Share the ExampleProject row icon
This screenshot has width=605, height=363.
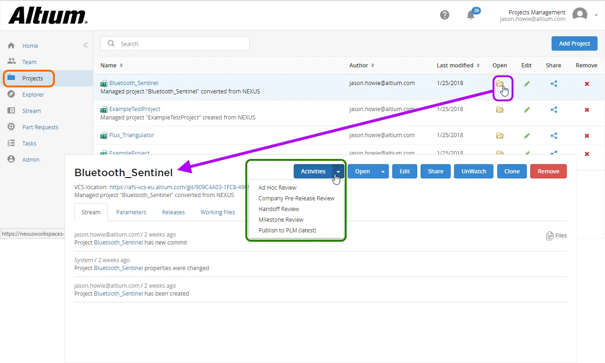tap(554, 153)
